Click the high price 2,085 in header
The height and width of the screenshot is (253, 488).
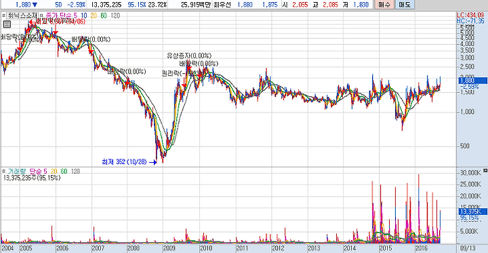coord(330,5)
